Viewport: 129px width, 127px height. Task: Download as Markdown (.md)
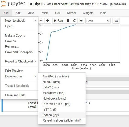pyautogui.click(x=62, y=93)
